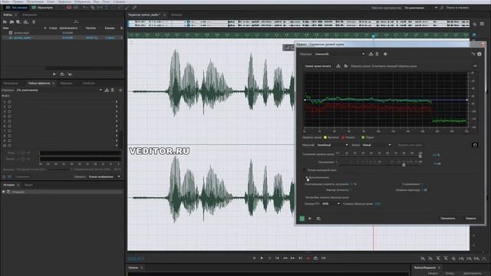Toggle power for effects rack slot 5
Viewport: 491px width, 276px height.
click(x=9, y=121)
